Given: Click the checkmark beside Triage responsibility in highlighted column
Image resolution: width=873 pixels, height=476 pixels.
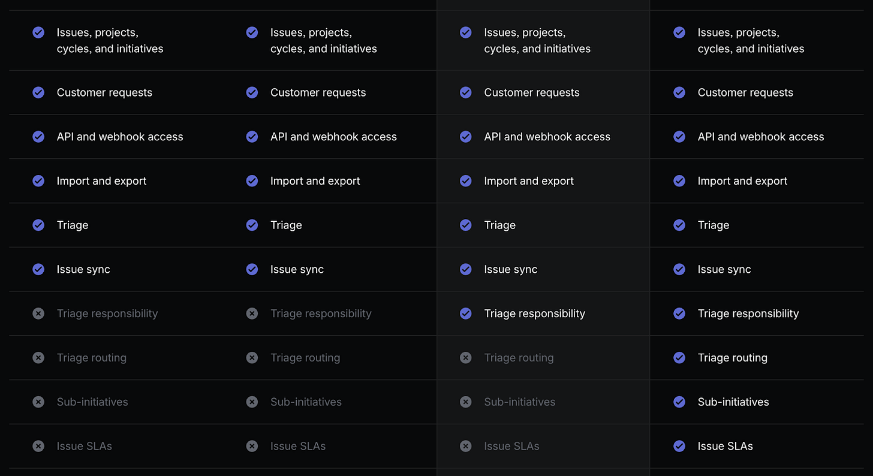Looking at the screenshot, I should (466, 314).
